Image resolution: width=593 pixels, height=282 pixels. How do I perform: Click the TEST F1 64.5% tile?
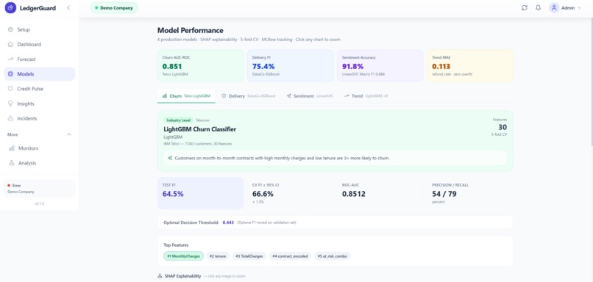coord(200,193)
